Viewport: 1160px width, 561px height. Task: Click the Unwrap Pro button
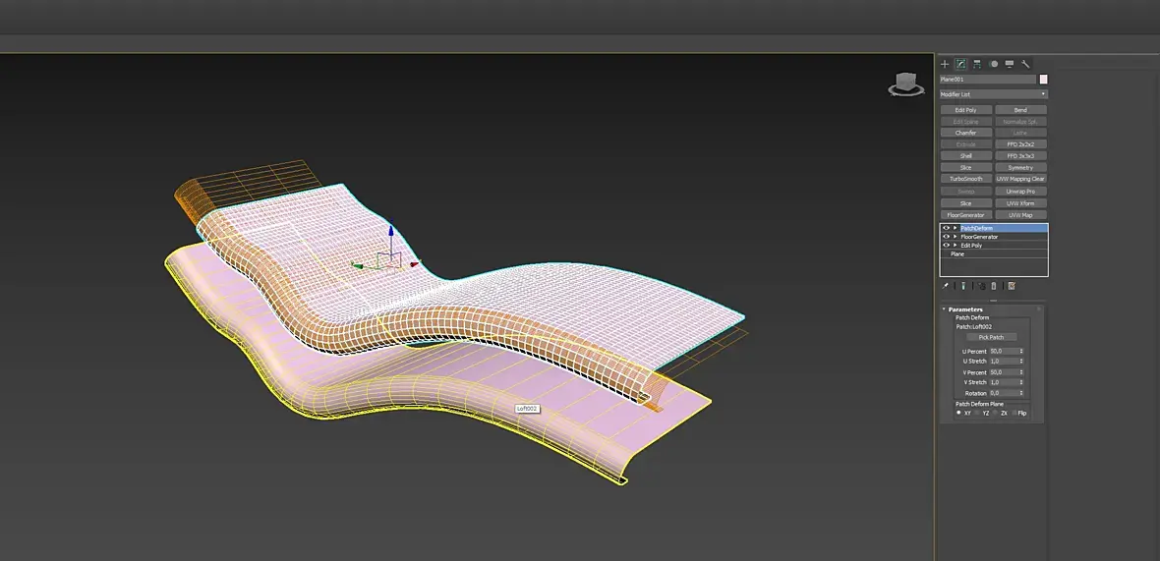click(x=1021, y=192)
